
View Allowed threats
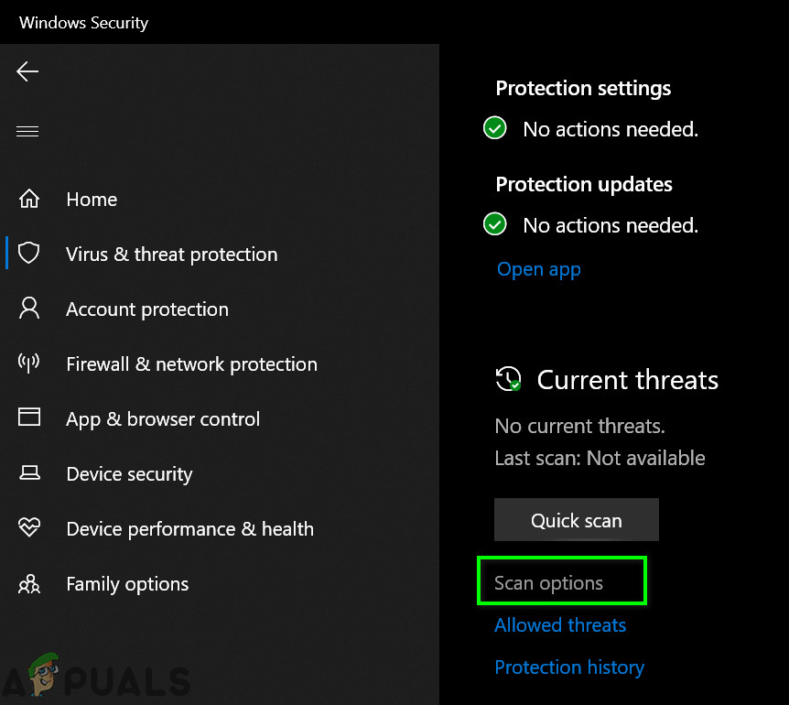click(560, 625)
